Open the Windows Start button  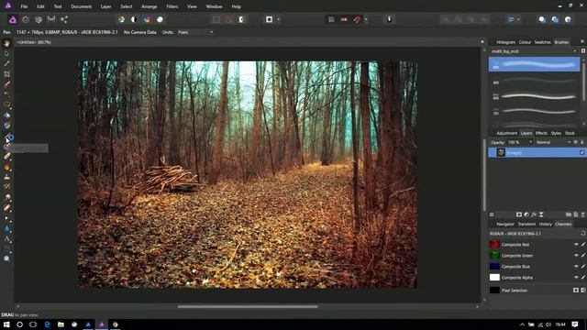[x=6, y=324]
